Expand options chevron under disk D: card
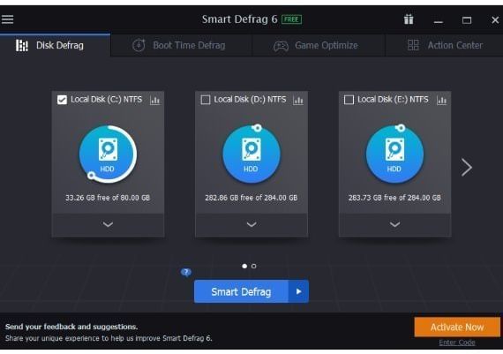503x354 pixels. (251, 224)
